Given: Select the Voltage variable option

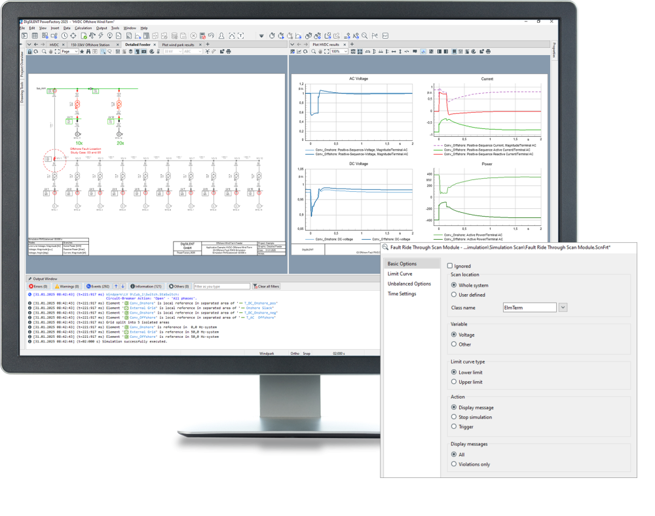Looking at the screenshot, I should 454,335.
